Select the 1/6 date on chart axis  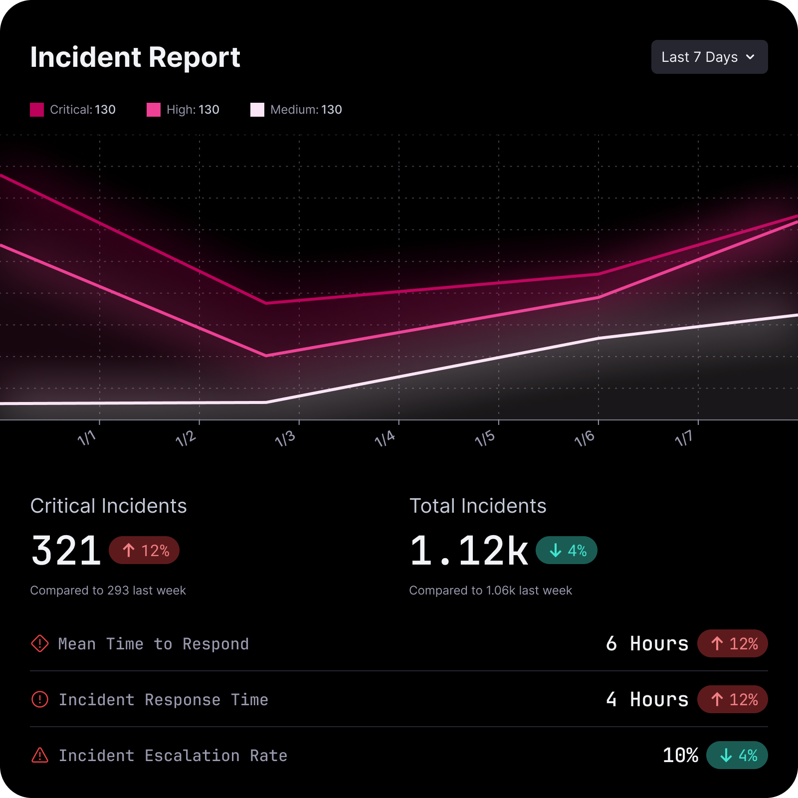pos(585,439)
